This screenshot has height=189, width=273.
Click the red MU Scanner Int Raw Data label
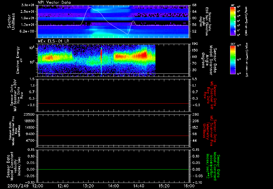point(210,95)
